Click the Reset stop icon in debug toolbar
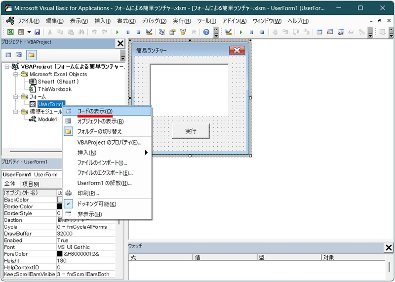The width and height of the screenshot is (395, 282). coord(262,32)
